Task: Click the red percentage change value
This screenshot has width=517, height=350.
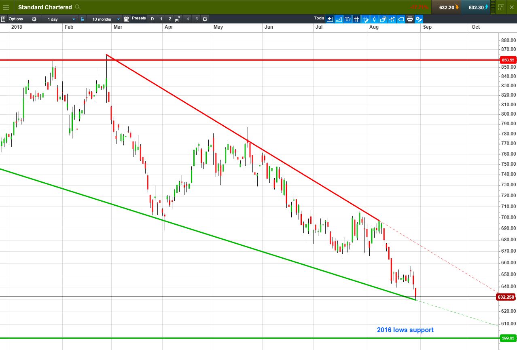Action: pos(419,7)
